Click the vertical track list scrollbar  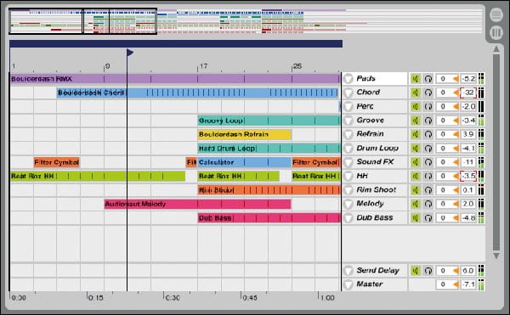click(496, 153)
